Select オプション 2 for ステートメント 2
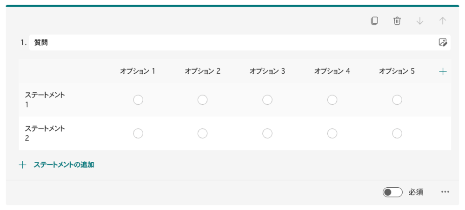465x210 pixels. (202, 133)
